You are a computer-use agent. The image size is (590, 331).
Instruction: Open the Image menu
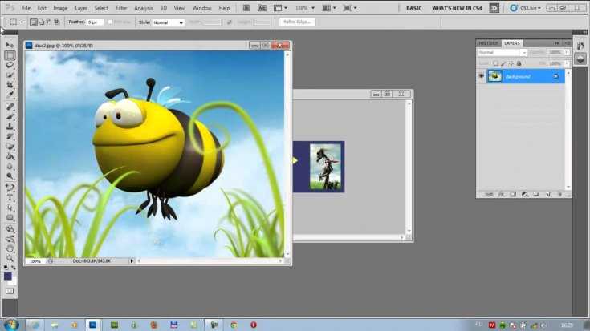click(60, 8)
